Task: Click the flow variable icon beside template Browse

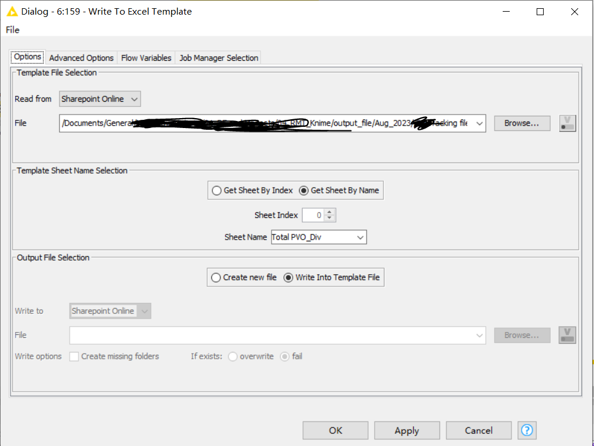Action: pyautogui.click(x=567, y=123)
